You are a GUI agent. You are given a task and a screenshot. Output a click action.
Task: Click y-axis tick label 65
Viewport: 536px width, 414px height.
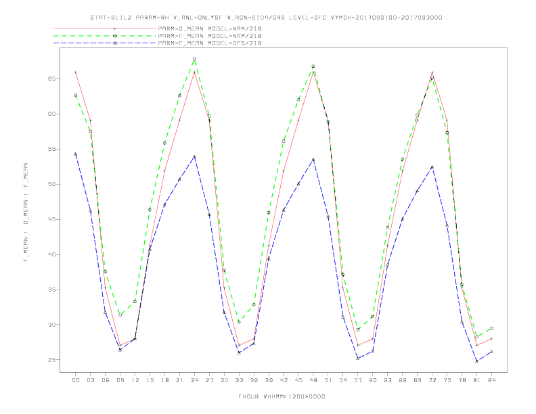point(51,79)
